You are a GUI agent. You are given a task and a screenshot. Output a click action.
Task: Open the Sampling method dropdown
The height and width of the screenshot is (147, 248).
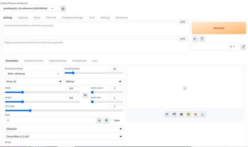33,74
